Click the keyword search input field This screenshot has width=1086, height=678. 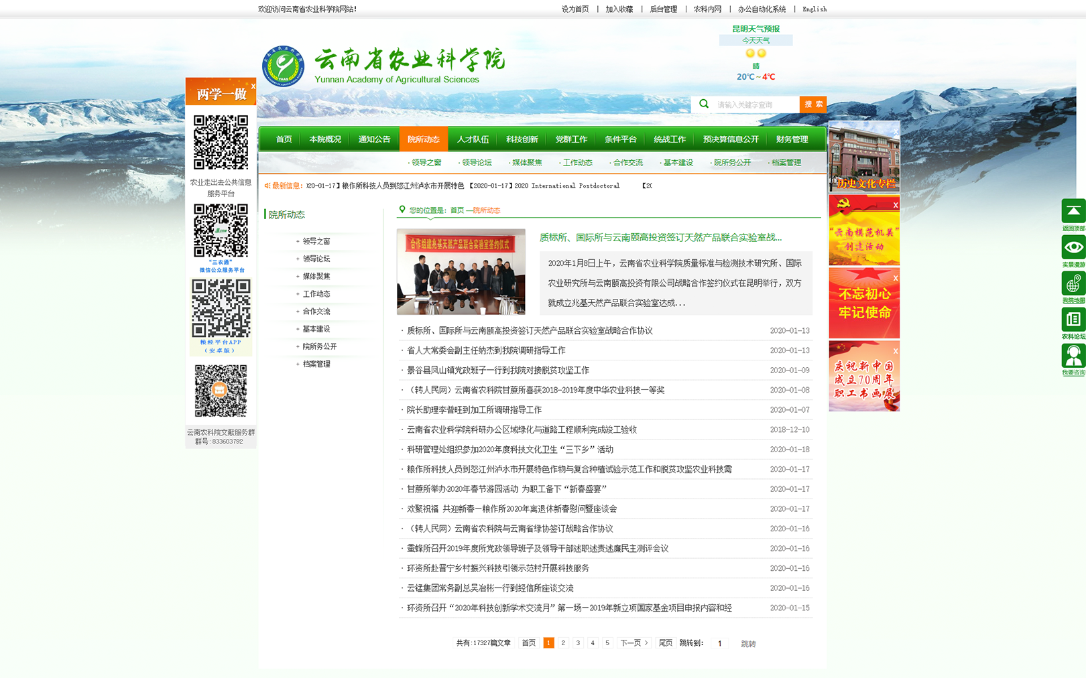pyautogui.click(x=755, y=105)
